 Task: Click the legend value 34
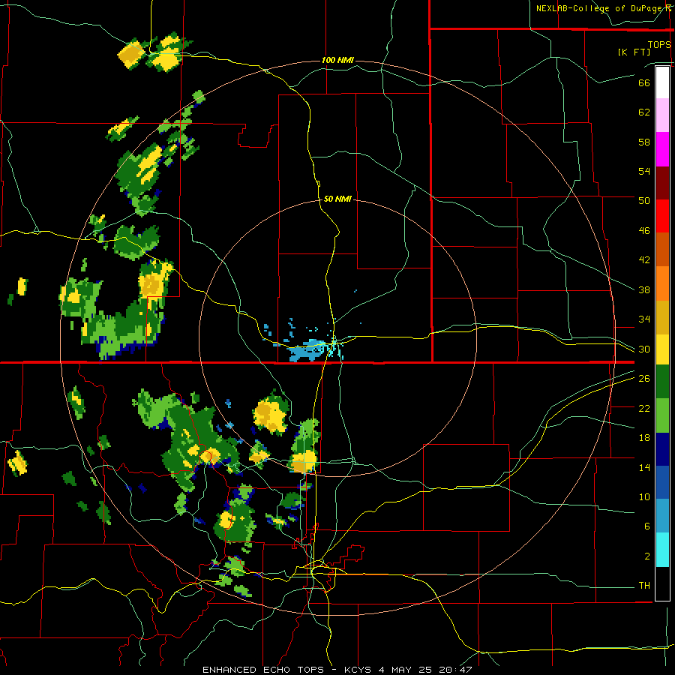[644, 319]
